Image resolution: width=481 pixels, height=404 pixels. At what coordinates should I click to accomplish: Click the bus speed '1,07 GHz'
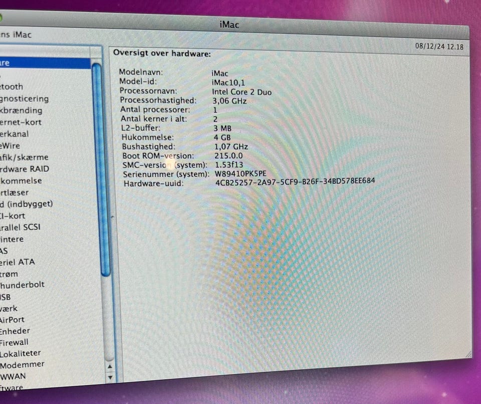(x=231, y=147)
